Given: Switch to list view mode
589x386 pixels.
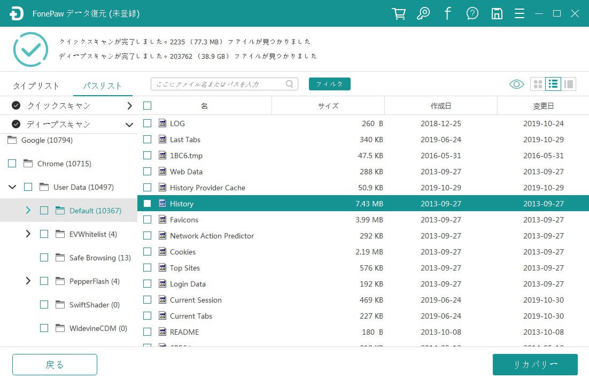Looking at the screenshot, I should pyautogui.click(x=553, y=84).
